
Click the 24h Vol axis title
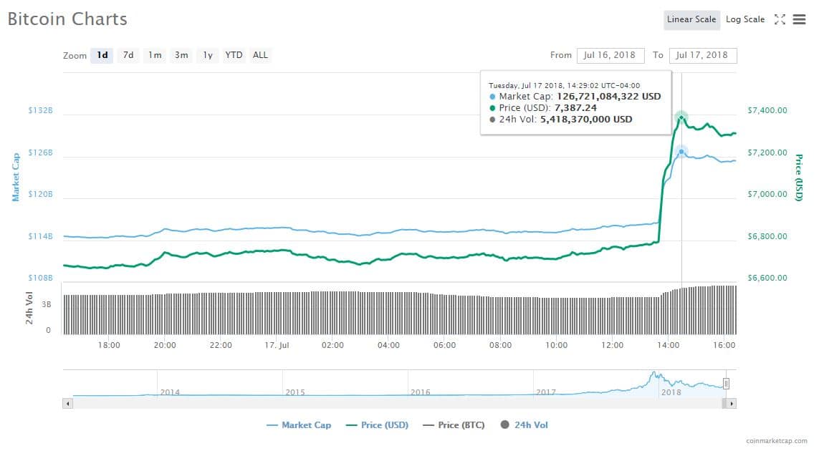(29, 308)
